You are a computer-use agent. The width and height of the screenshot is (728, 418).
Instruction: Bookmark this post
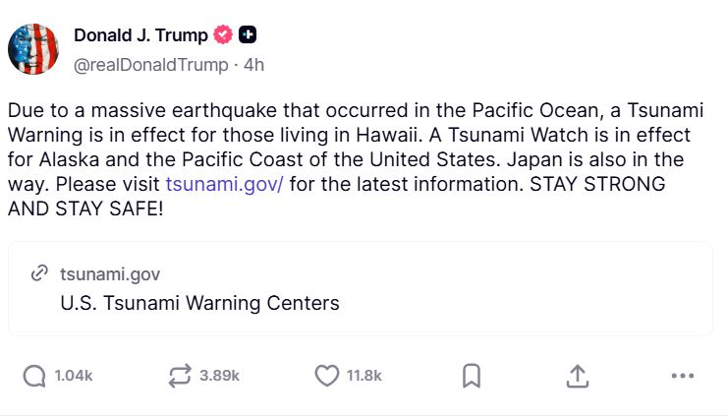(471, 376)
